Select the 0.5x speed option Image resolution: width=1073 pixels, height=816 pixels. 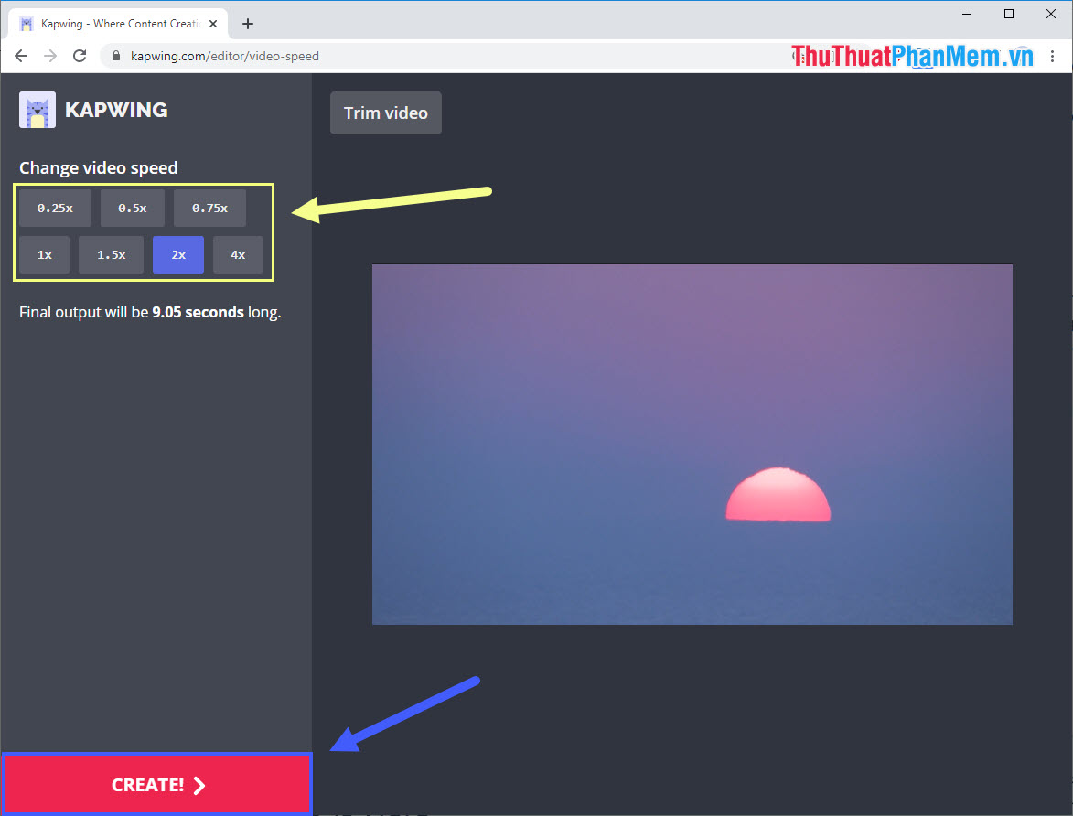pos(132,208)
